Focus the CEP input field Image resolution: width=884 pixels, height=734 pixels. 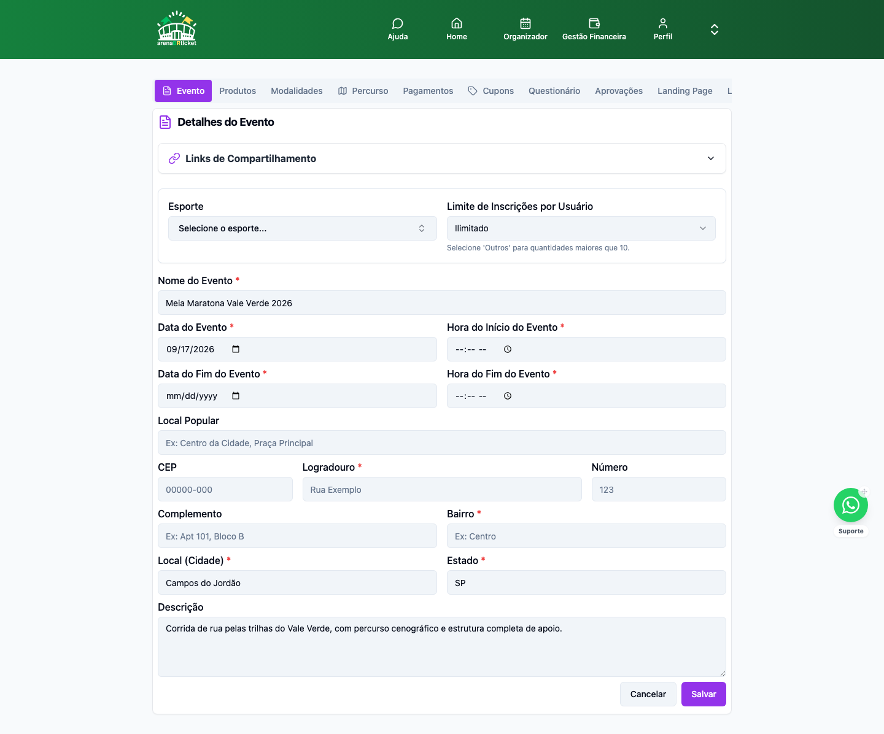click(225, 489)
